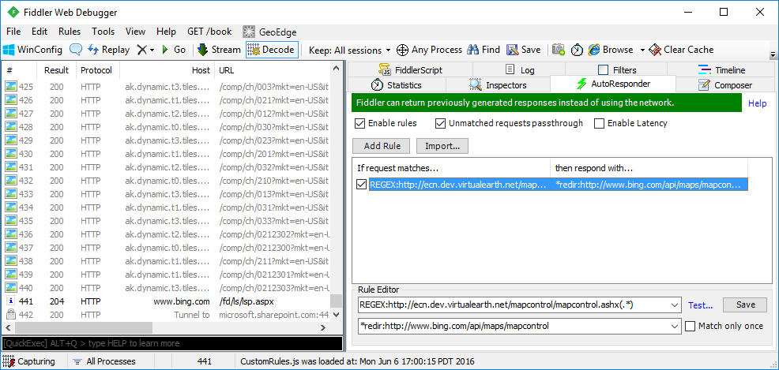Click the CustomRules.js loaded status message
Image resolution: width=779 pixels, height=370 pixels.
[357, 361]
